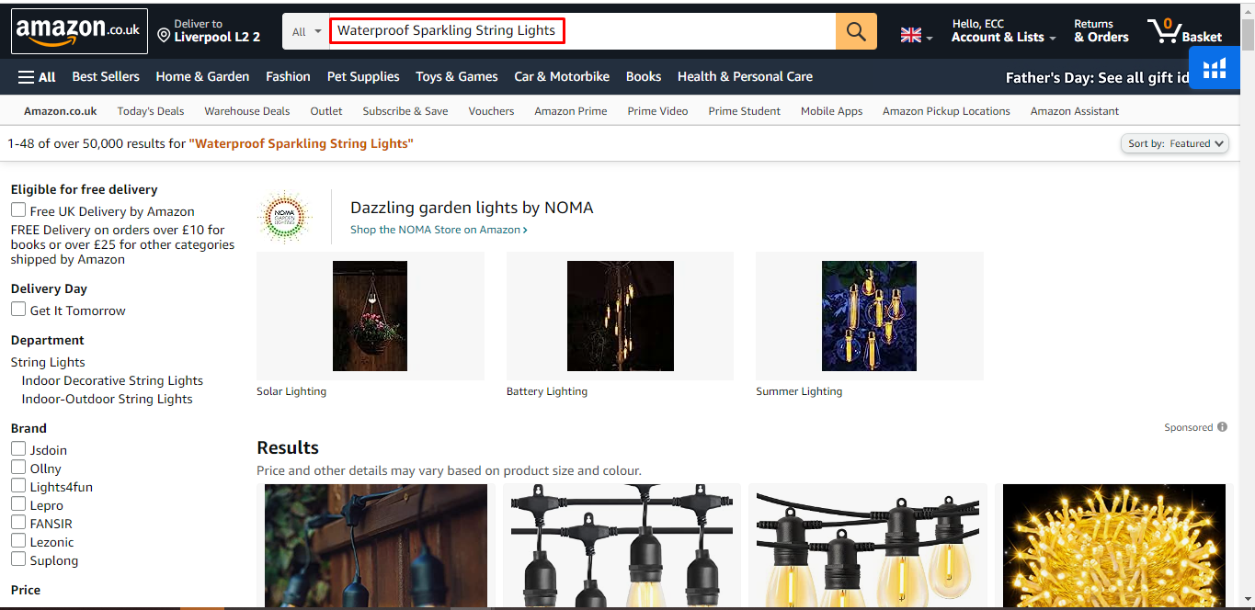Select Indoor-Outdoor String Lights department
Screen dimensions: 1255x610
pyautogui.click(x=108, y=399)
